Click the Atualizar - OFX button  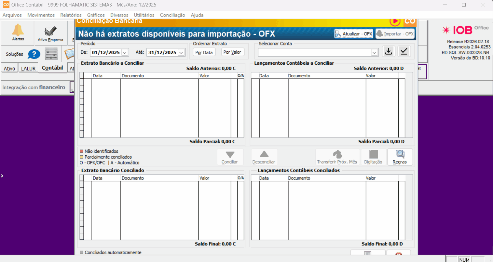coord(354,34)
